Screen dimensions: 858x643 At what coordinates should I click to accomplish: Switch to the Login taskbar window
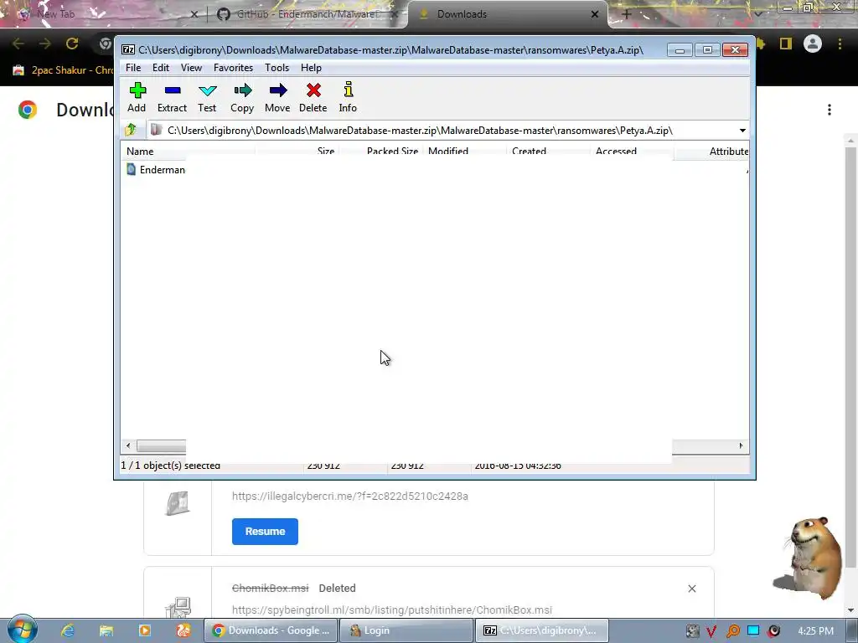click(x=406, y=630)
